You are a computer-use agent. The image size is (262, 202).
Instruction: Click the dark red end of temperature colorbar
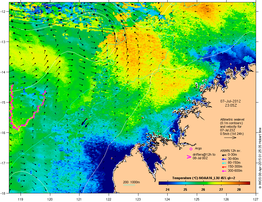pos(249,183)
